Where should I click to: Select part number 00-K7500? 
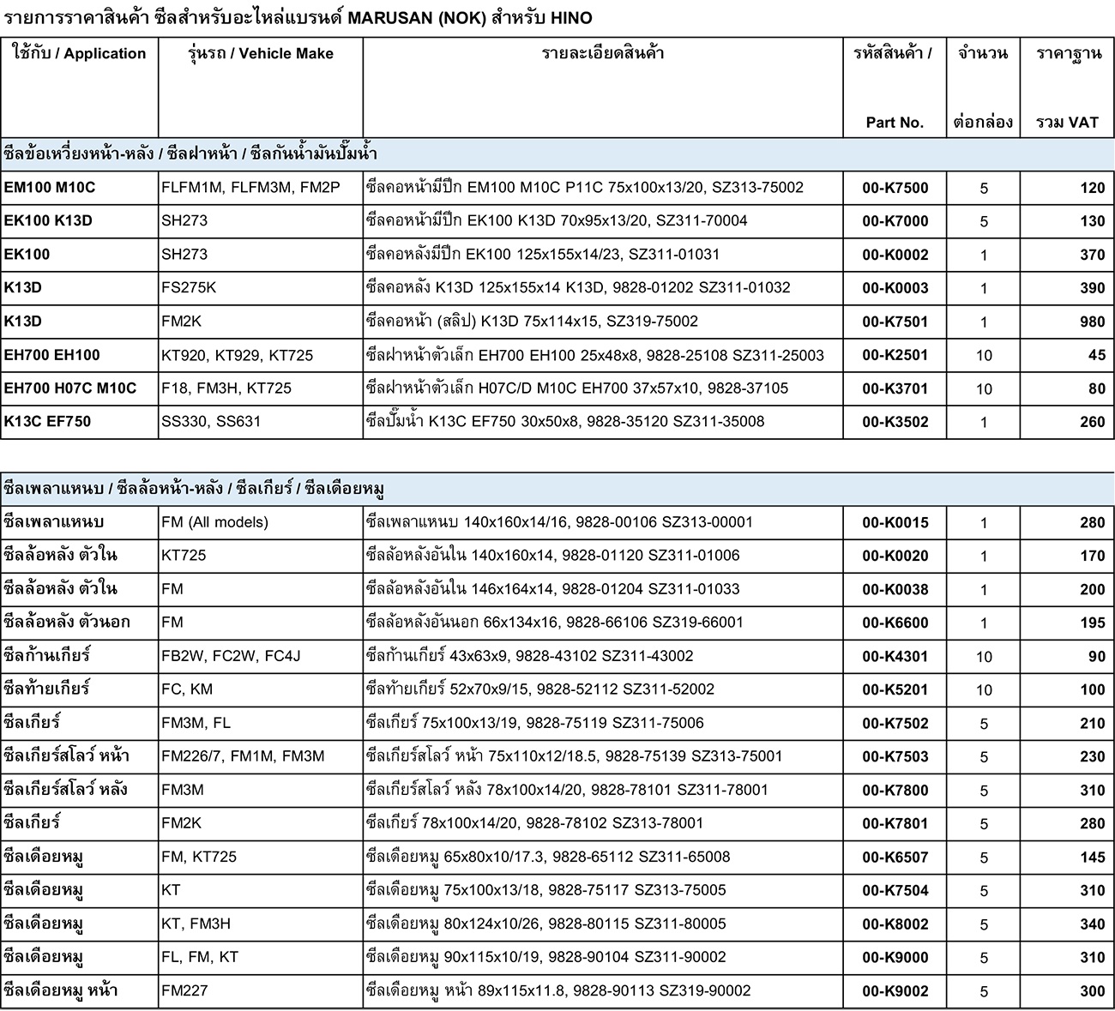click(895, 188)
